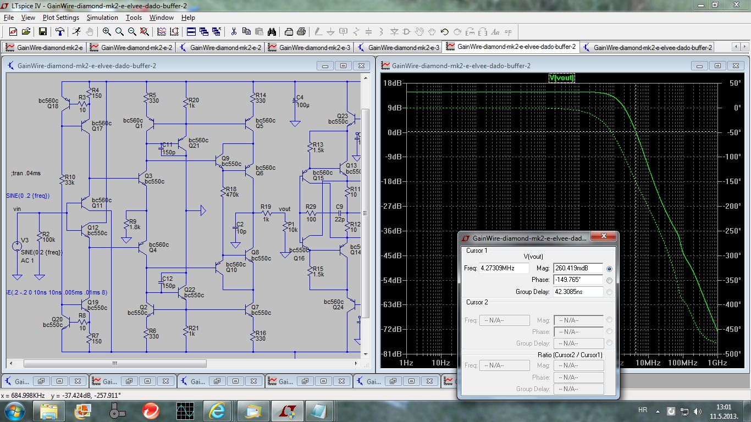This screenshot has width=751, height=422.
Task: Open the Plot Settings menu
Action: pyautogui.click(x=61, y=18)
